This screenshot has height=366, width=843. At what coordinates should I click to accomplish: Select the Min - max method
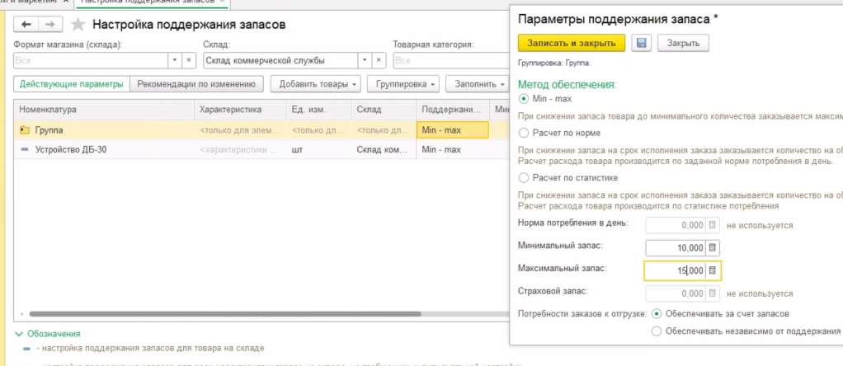523,98
